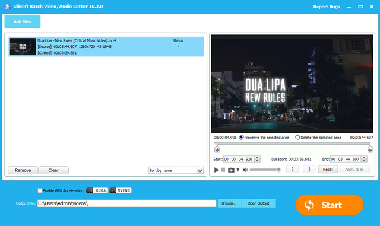
Task: Click the Add Files button
Action: point(23,21)
